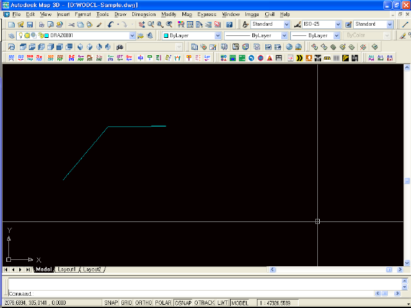This screenshot has width=411, height=308.
Task: Expand the DRAZ0801 layer dropdown
Action: [132, 36]
